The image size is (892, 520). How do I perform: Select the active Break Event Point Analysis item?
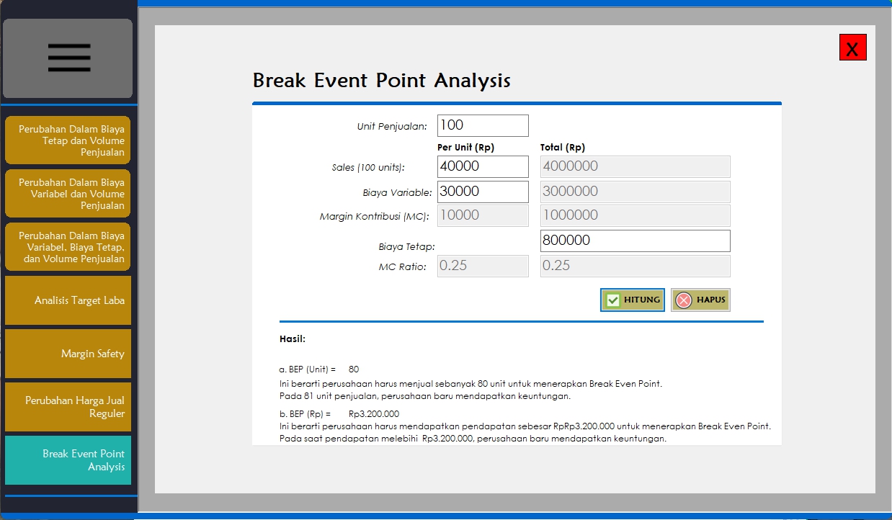(x=68, y=460)
